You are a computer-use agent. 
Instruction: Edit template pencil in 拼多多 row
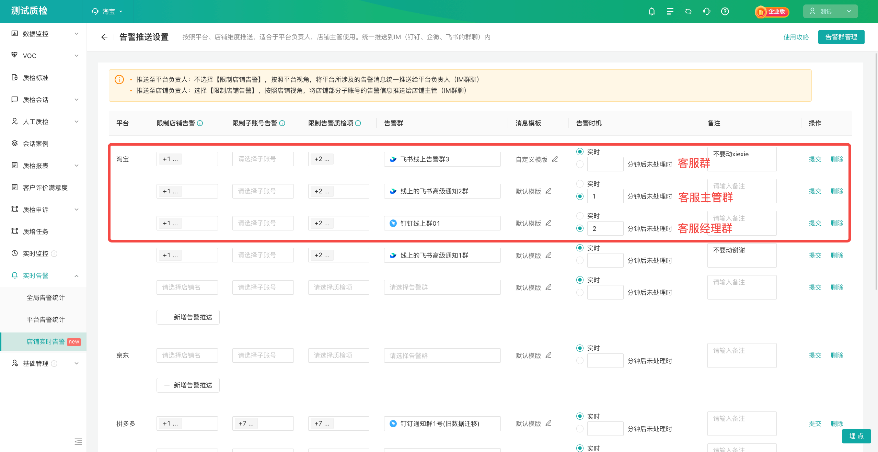548,423
